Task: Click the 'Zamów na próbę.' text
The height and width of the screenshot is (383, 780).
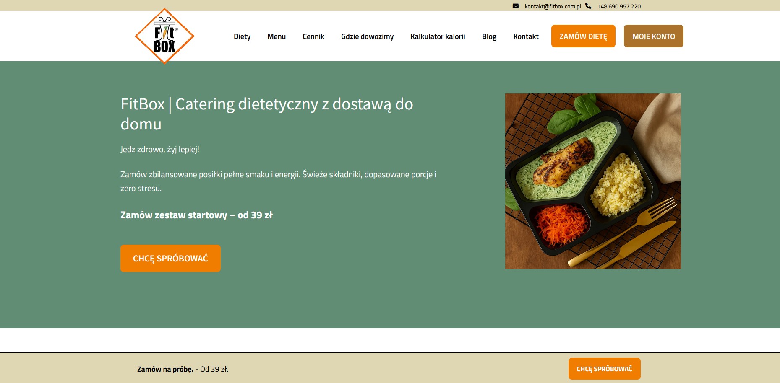Action: (165, 369)
